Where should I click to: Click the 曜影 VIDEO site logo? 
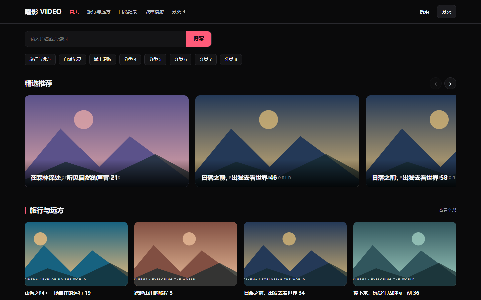tap(43, 12)
